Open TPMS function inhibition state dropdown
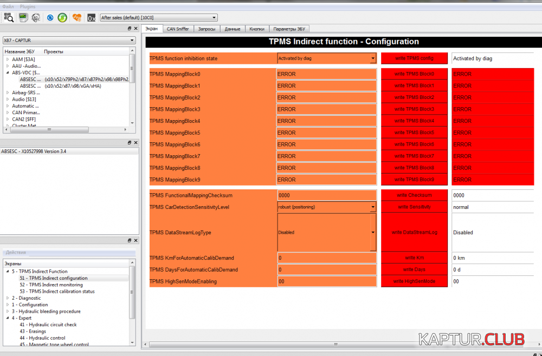This screenshot has height=356, width=542. click(x=373, y=58)
